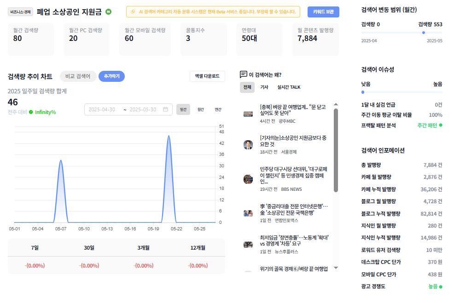The width and height of the screenshot is (454, 303).
Task: Click the 엑셀 다운로드 button
Action: pyautogui.click(x=207, y=76)
